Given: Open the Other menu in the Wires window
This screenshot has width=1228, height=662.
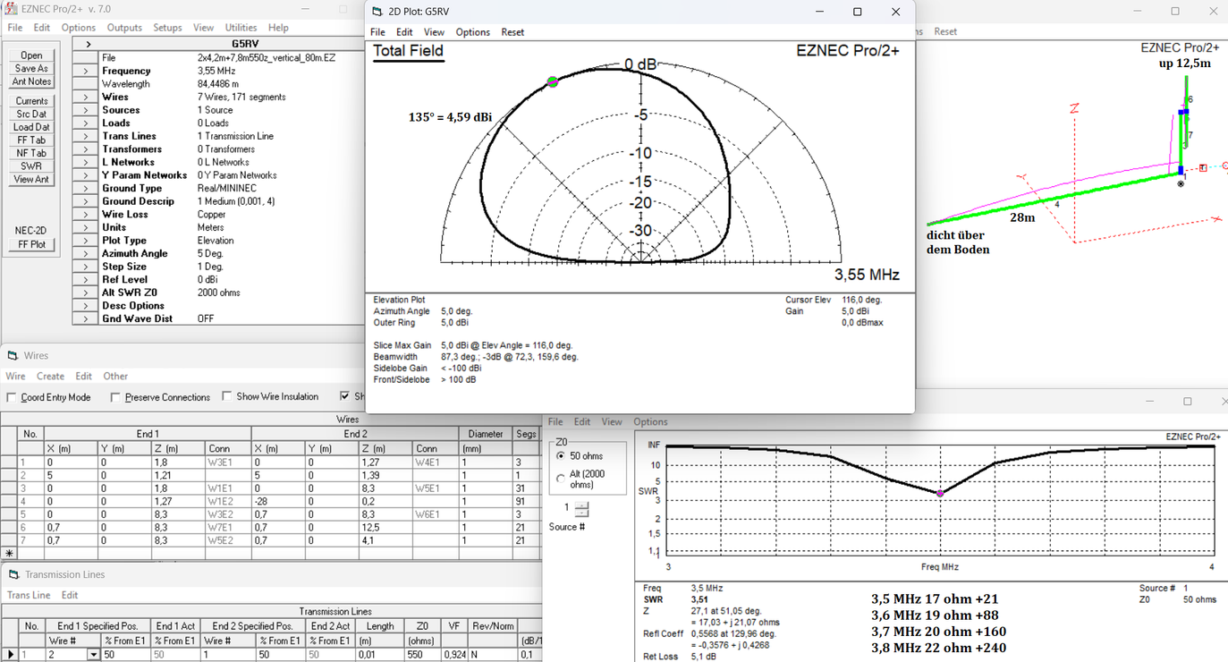Looking at the screenshot, I should click(x=115, y=377).
